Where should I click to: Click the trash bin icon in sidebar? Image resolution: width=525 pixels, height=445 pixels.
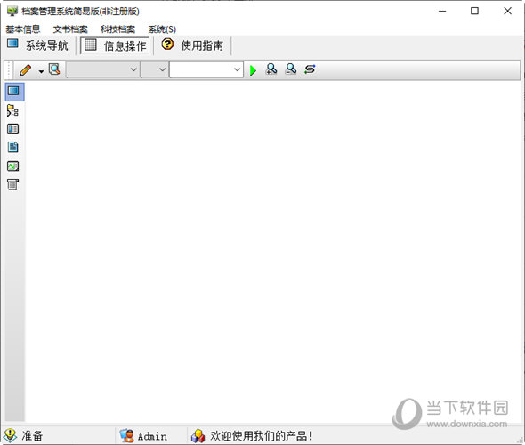(12, 184)
